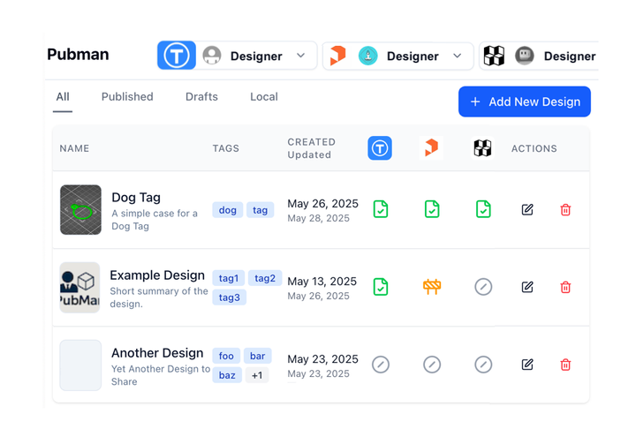Screen dimensions: 636x429
Task: Click the gray user avatar beside Thingiverse Designer
Action: (212, 55)
